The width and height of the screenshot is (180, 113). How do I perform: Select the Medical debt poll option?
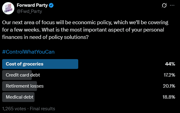click(20, 97)
